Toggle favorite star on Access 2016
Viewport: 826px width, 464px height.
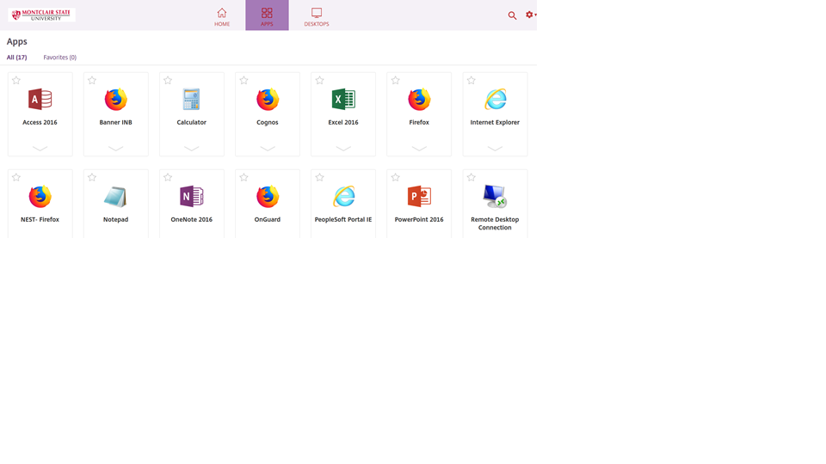tap(16, 81)
